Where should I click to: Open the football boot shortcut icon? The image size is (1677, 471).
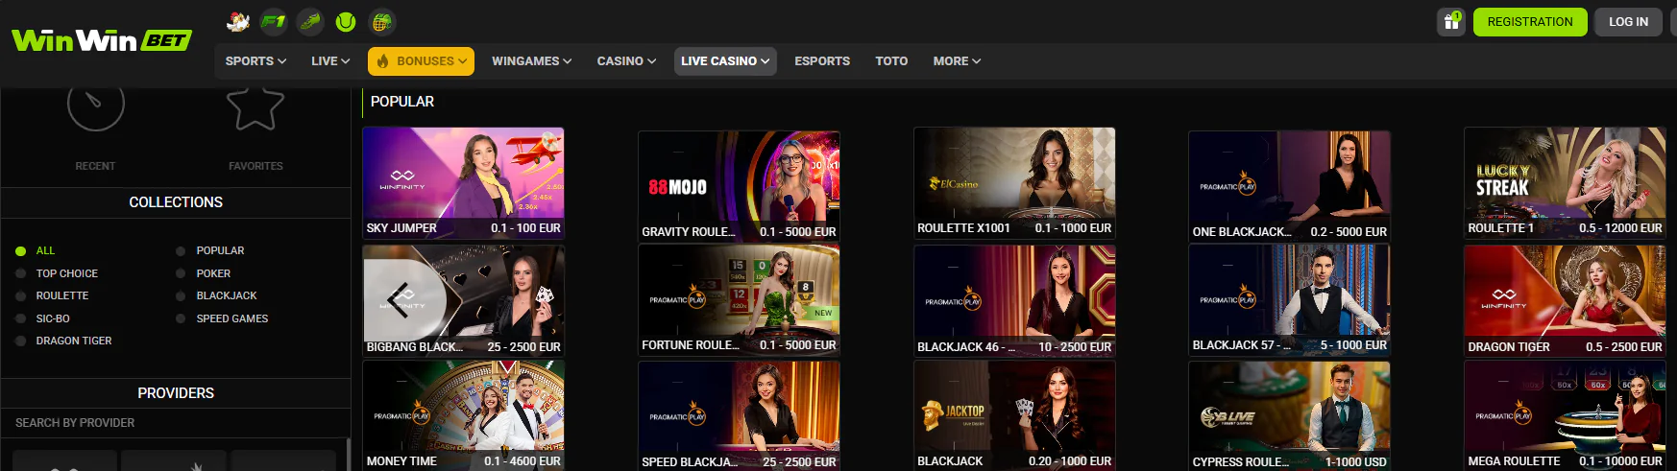(x=310, y=21)
